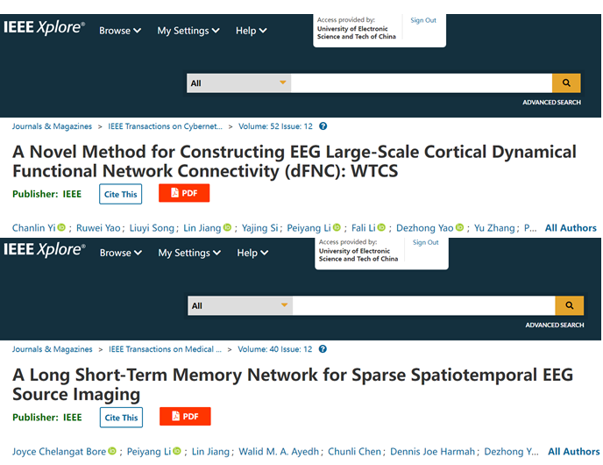Viewport: 603px width, 465px height.
Task: Expand the Browse menu in the WTCS page header
Action: [x=120, y=31]
